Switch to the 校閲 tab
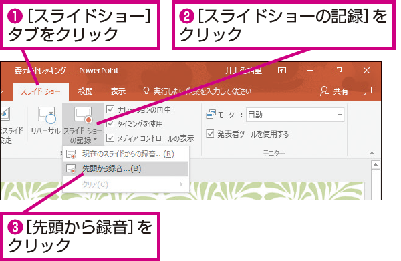 [x=85, y=91]
